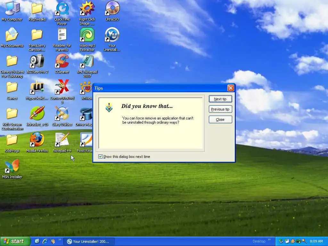Viewport: 328px width, 246px height.
Task: Select the My Documents icon
Action: point(12,37)
